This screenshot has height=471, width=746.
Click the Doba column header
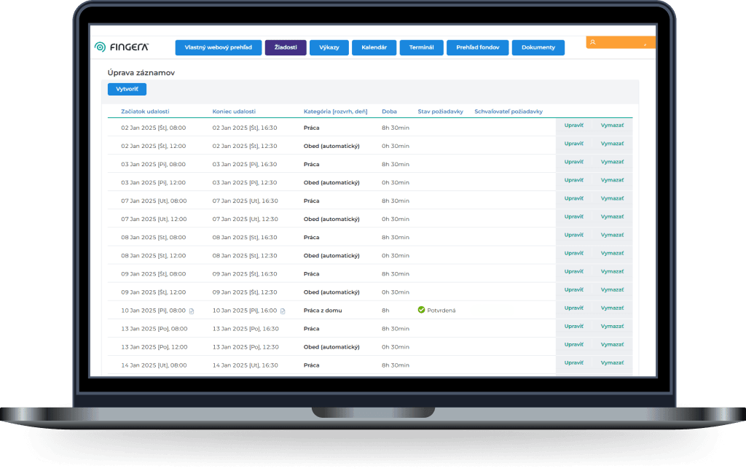(x=389, y=112)
